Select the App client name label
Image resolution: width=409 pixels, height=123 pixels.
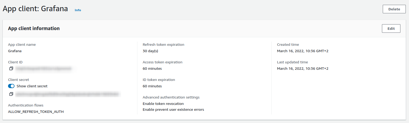(22, 44)
